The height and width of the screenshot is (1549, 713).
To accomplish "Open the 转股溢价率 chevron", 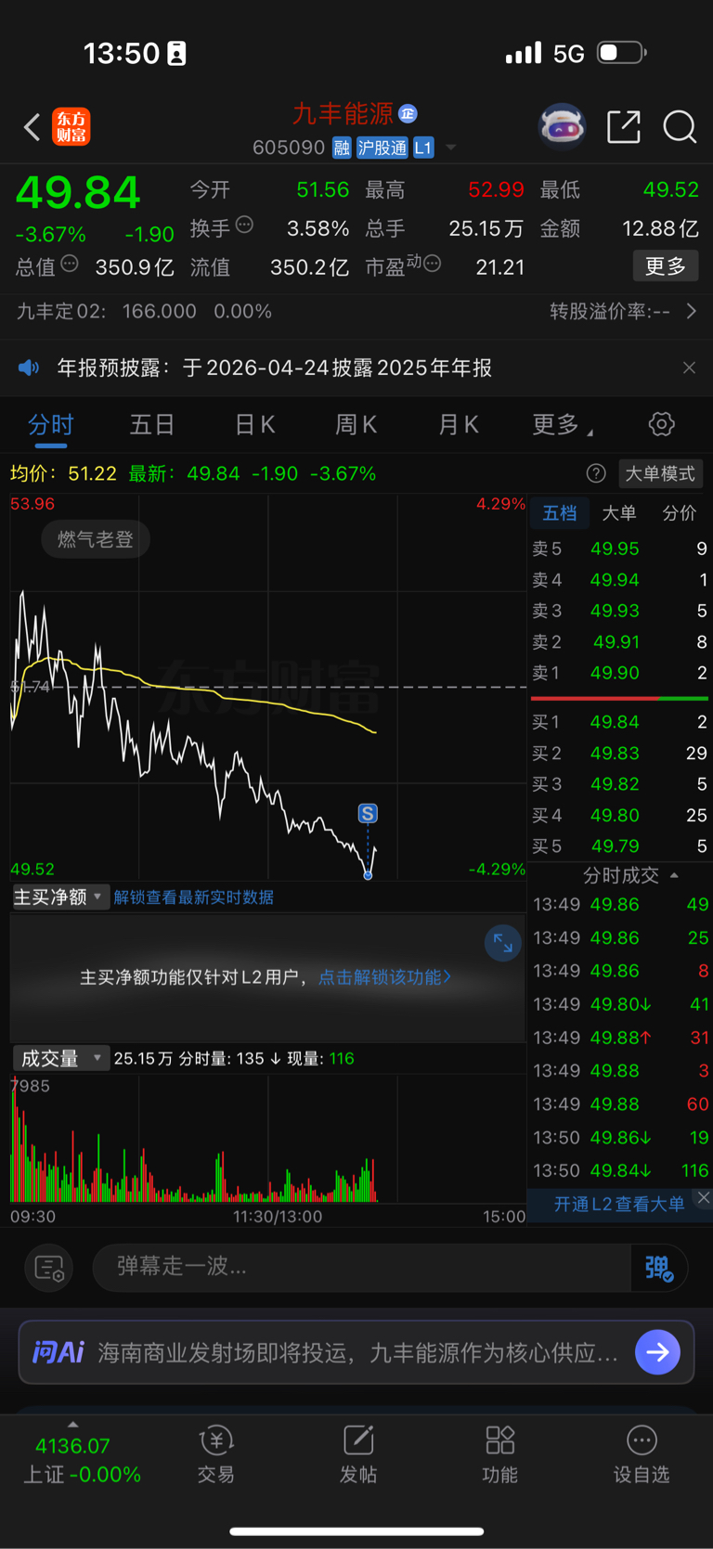I will coord(691,311).
